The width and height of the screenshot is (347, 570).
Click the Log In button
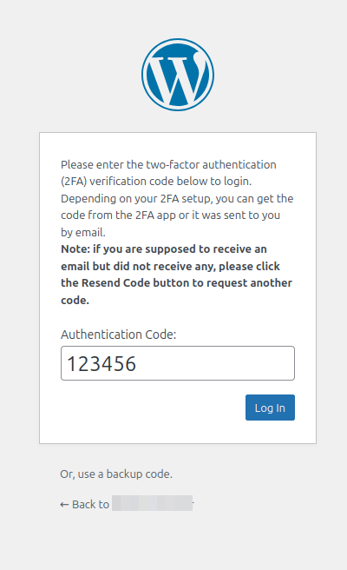click(x=270, y=408)
